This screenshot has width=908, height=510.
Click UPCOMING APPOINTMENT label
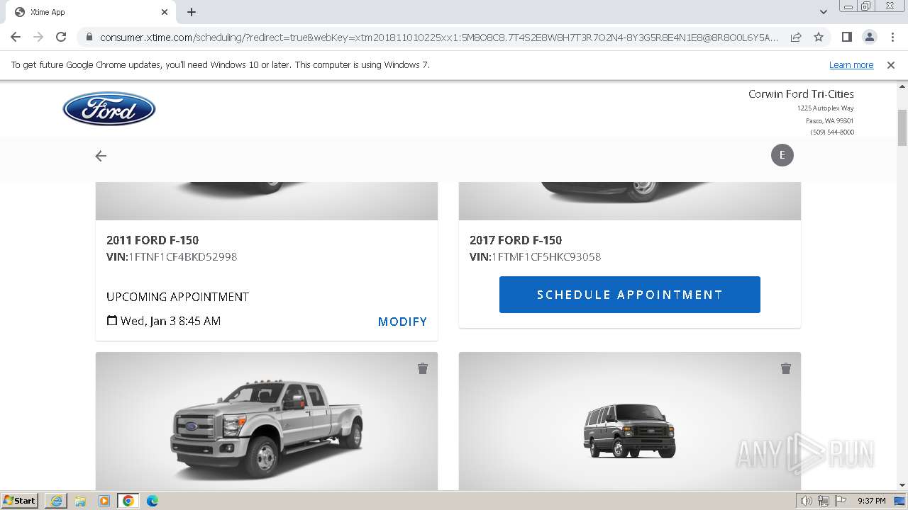click(x=177, y=297)
